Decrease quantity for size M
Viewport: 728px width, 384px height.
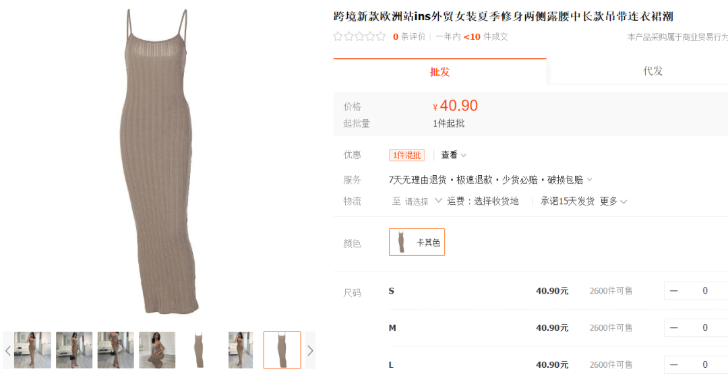click(x=673, y=328)
